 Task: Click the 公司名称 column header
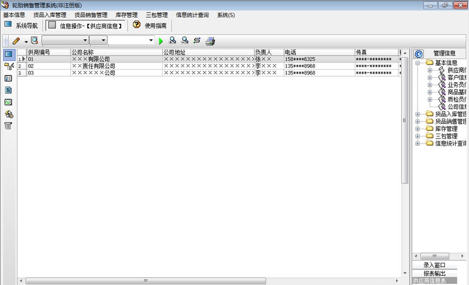(x=116, y=52)
